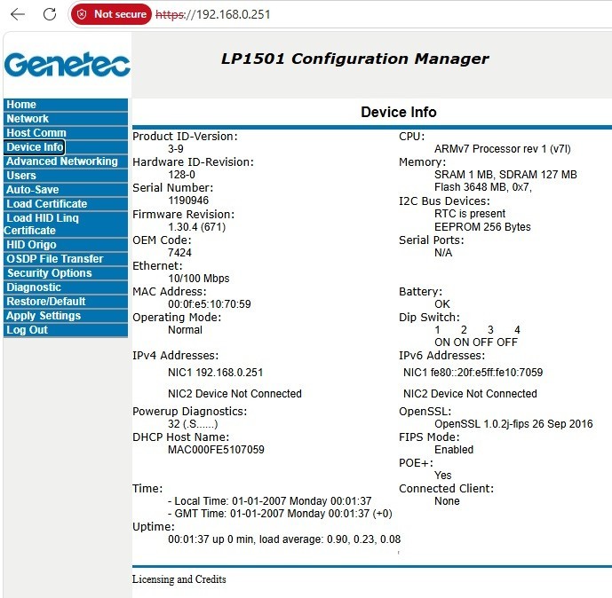Click the EEPROM 256 Bytes line
This screenshot has width=612, height=598.
(x=482, y=227)
